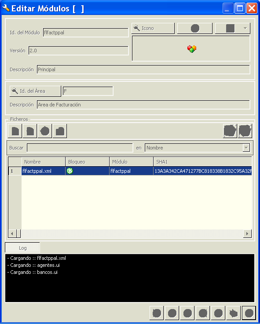Click the highlighted last button in bottom row
This screenshot has height=324, width=260.
click(x=249, y=313)
